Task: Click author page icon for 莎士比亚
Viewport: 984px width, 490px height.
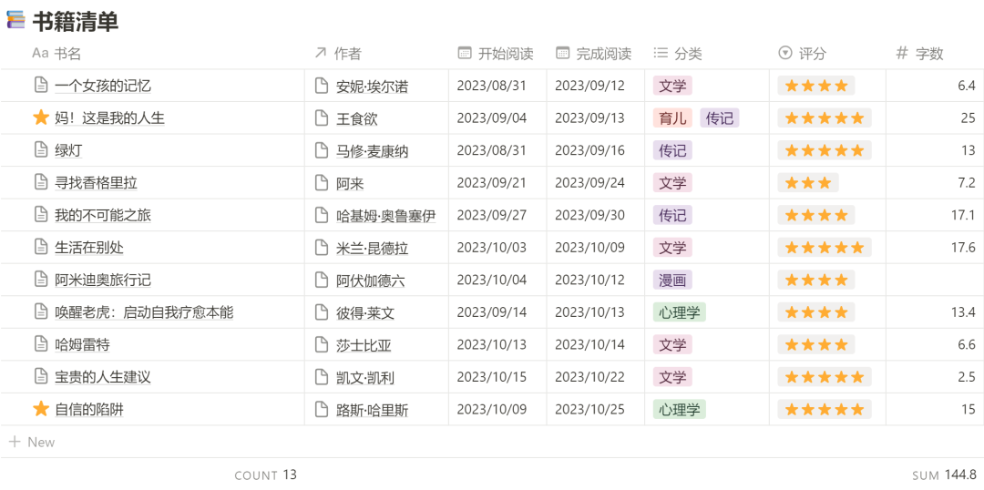Action: coord(322,344)
